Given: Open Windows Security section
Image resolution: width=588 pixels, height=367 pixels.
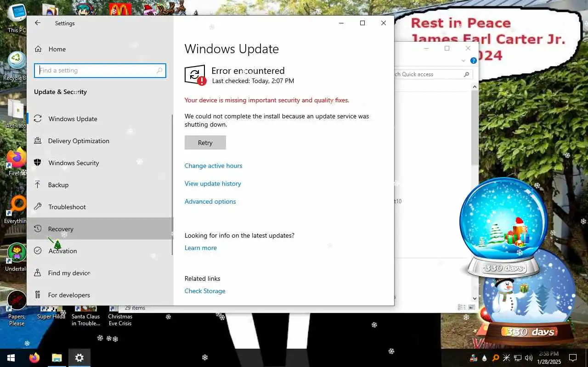Looking at the screenshot, I should pyautogui.click(x=100, y=163).
